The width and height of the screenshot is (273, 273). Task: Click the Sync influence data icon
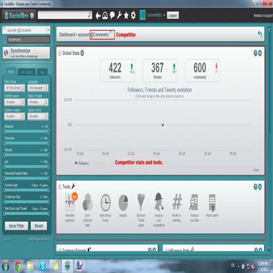[x=87, y=203]
